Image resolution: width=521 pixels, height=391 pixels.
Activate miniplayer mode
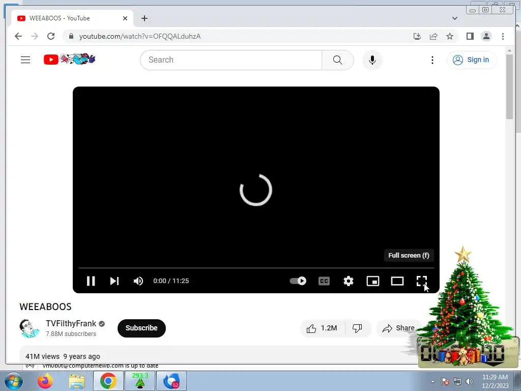(373, 281)
